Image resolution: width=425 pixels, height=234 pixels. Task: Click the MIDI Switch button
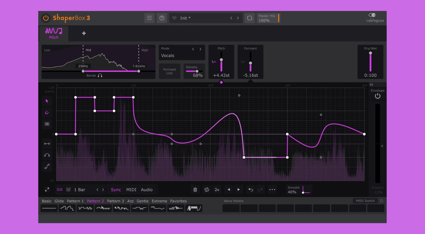pyautogui.click(x=365, y=201)
